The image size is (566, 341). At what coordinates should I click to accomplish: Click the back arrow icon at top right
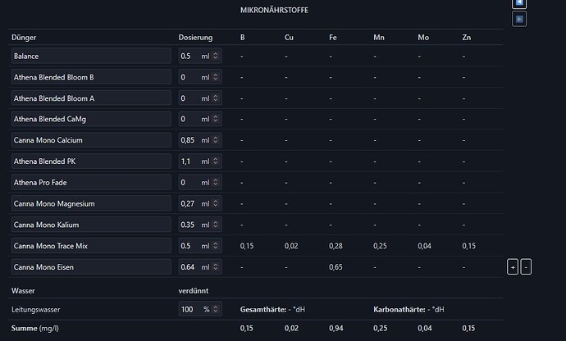coord(519,3)
